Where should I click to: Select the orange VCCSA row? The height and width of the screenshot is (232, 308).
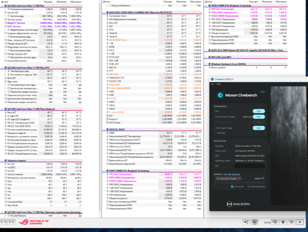tap(152, 98)
